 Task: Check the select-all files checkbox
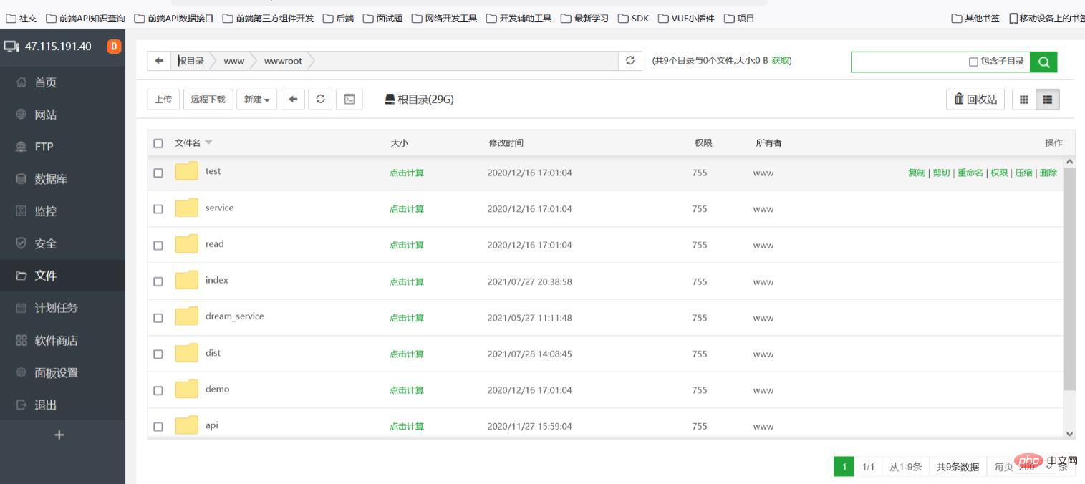[x=158, y=143]
